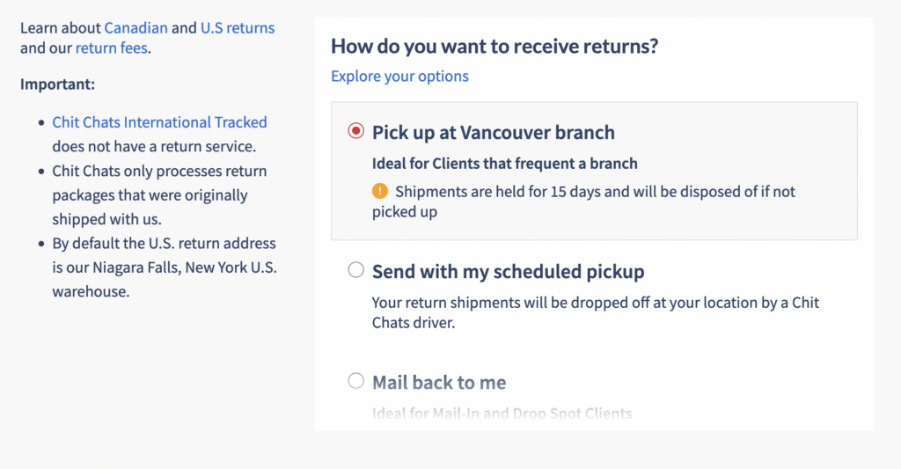Click the Niagara Falls warehouse bullet text
The width and height of the screenshot is (901, 469).
coord(165,267)
